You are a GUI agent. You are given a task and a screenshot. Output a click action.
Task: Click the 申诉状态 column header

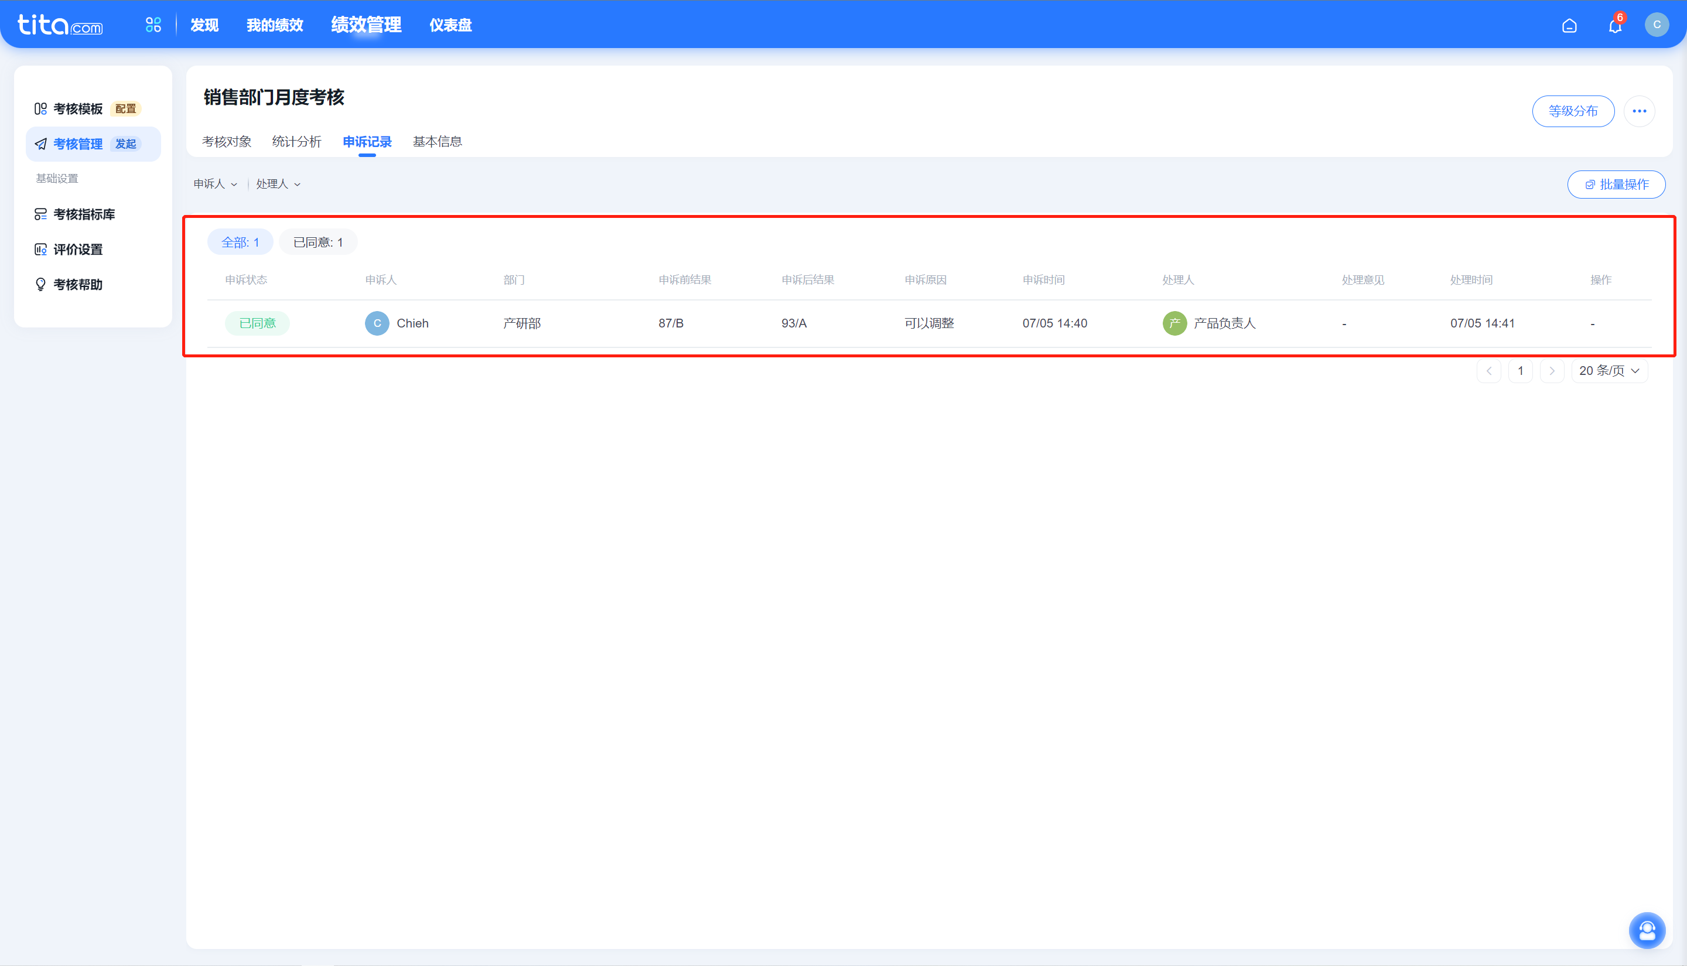point(246,280)
